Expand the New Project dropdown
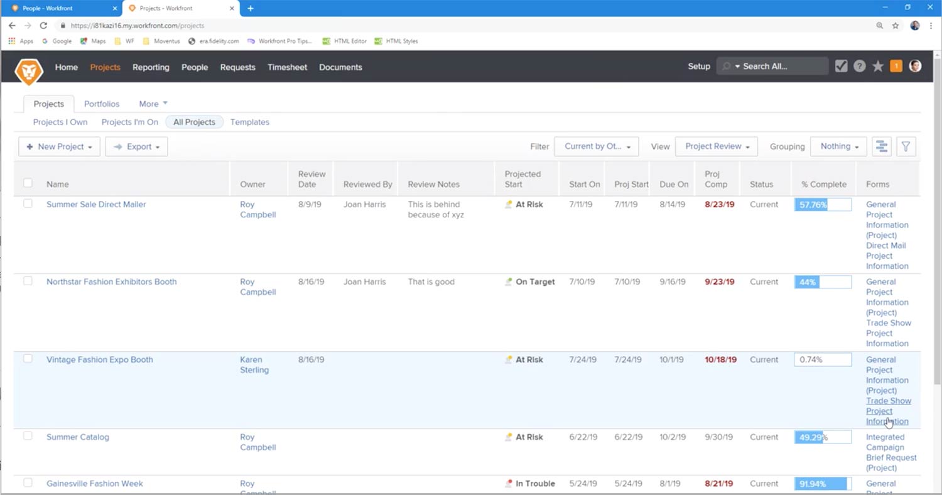942x495 pixels. pos(59,146)
